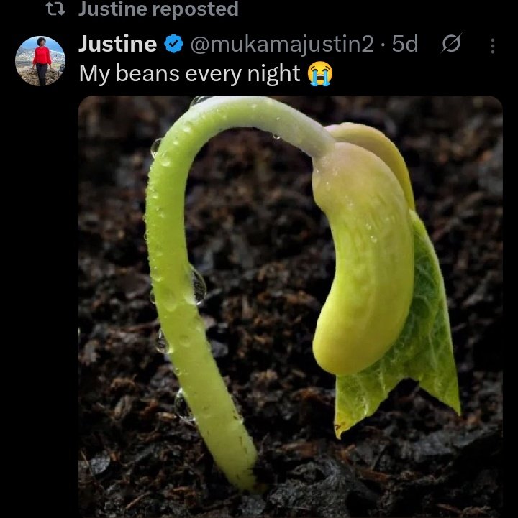Open the three-dot more options menu
518x518 pixels.
(x=493, y=46)
